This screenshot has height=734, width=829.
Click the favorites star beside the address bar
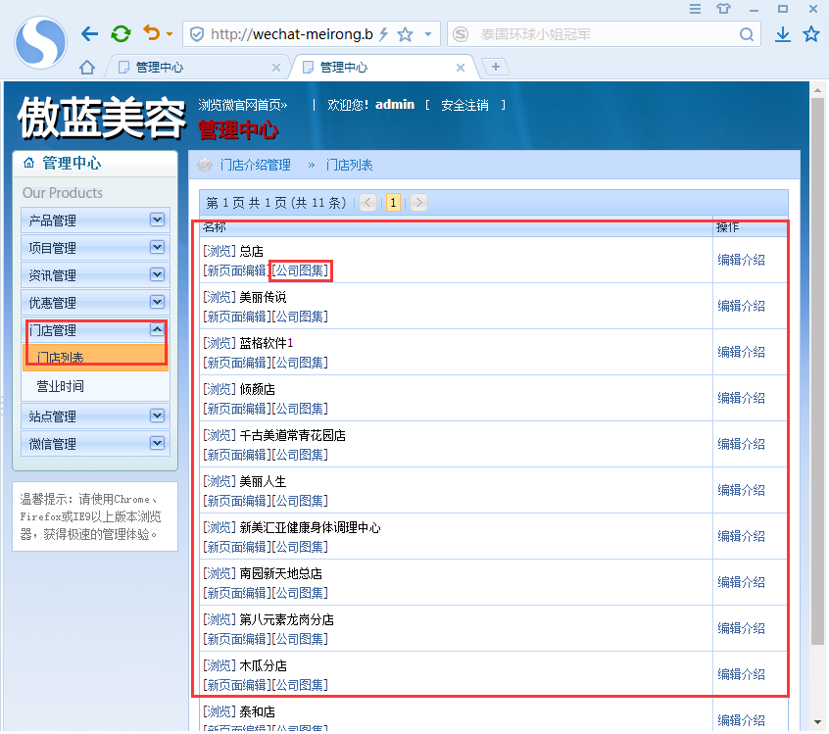click(810, 32)
